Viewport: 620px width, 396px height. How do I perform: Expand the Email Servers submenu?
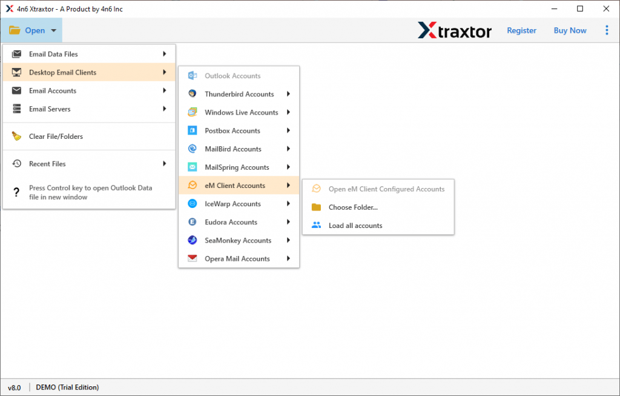coord(163,109)
